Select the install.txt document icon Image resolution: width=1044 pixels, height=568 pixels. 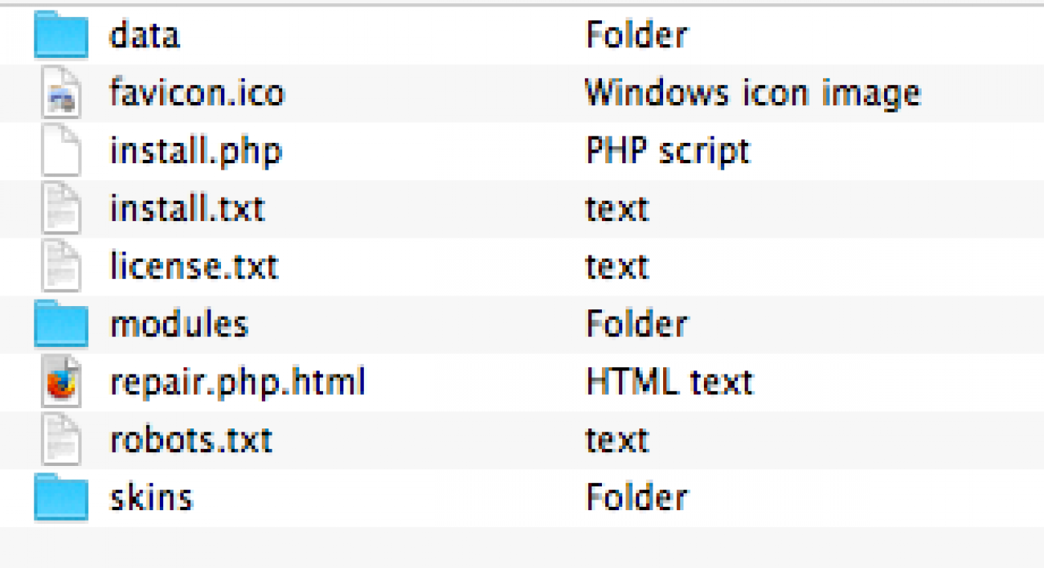point(61,210)
